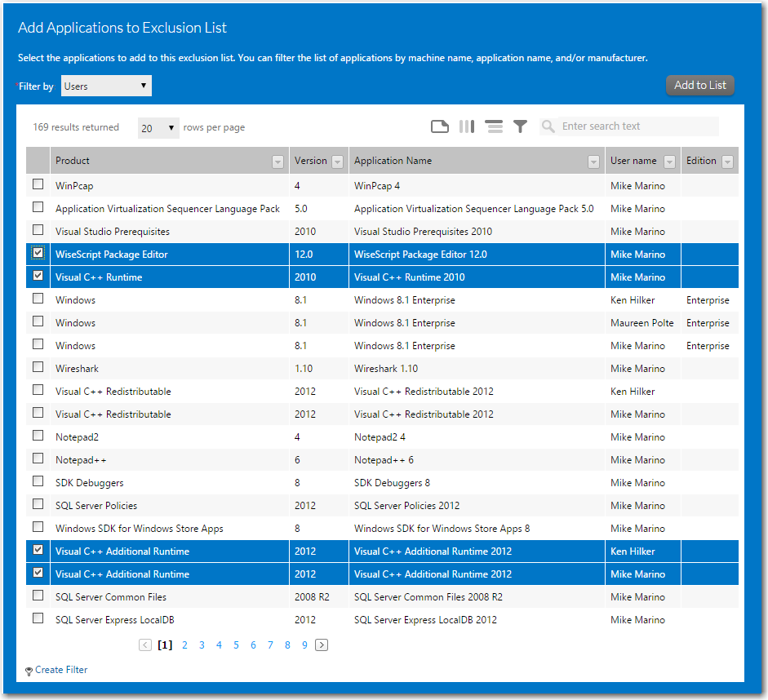Click the current page [1] indicator
Viewport: 768px width, 700px height.
tap(165, 645)
